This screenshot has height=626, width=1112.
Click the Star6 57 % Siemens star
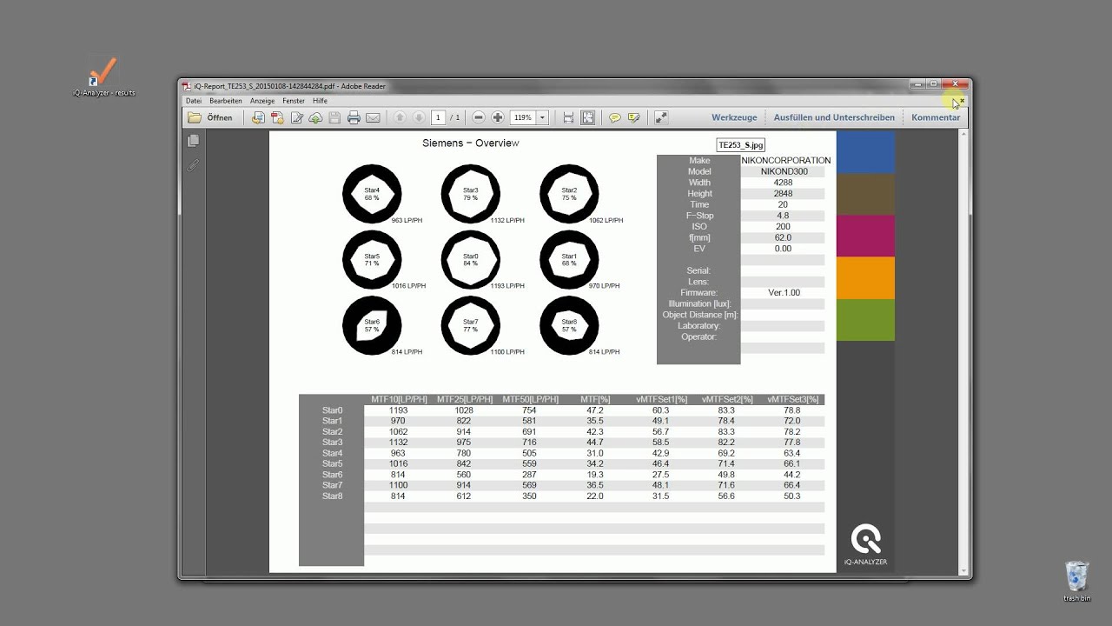[x=372, y=325]
